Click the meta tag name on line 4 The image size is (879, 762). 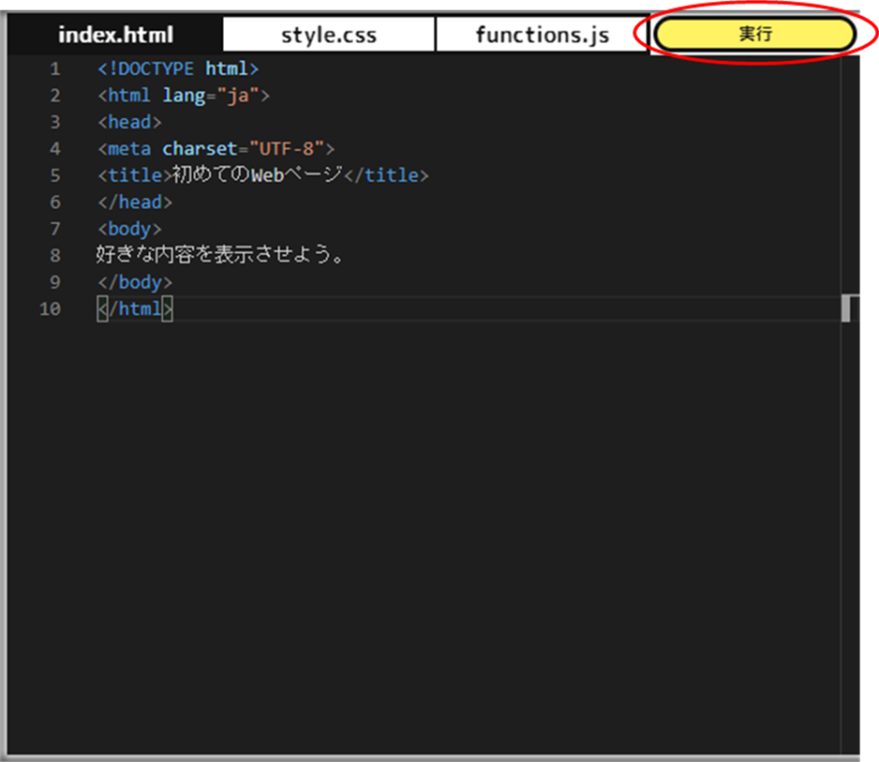click(129, 149)
